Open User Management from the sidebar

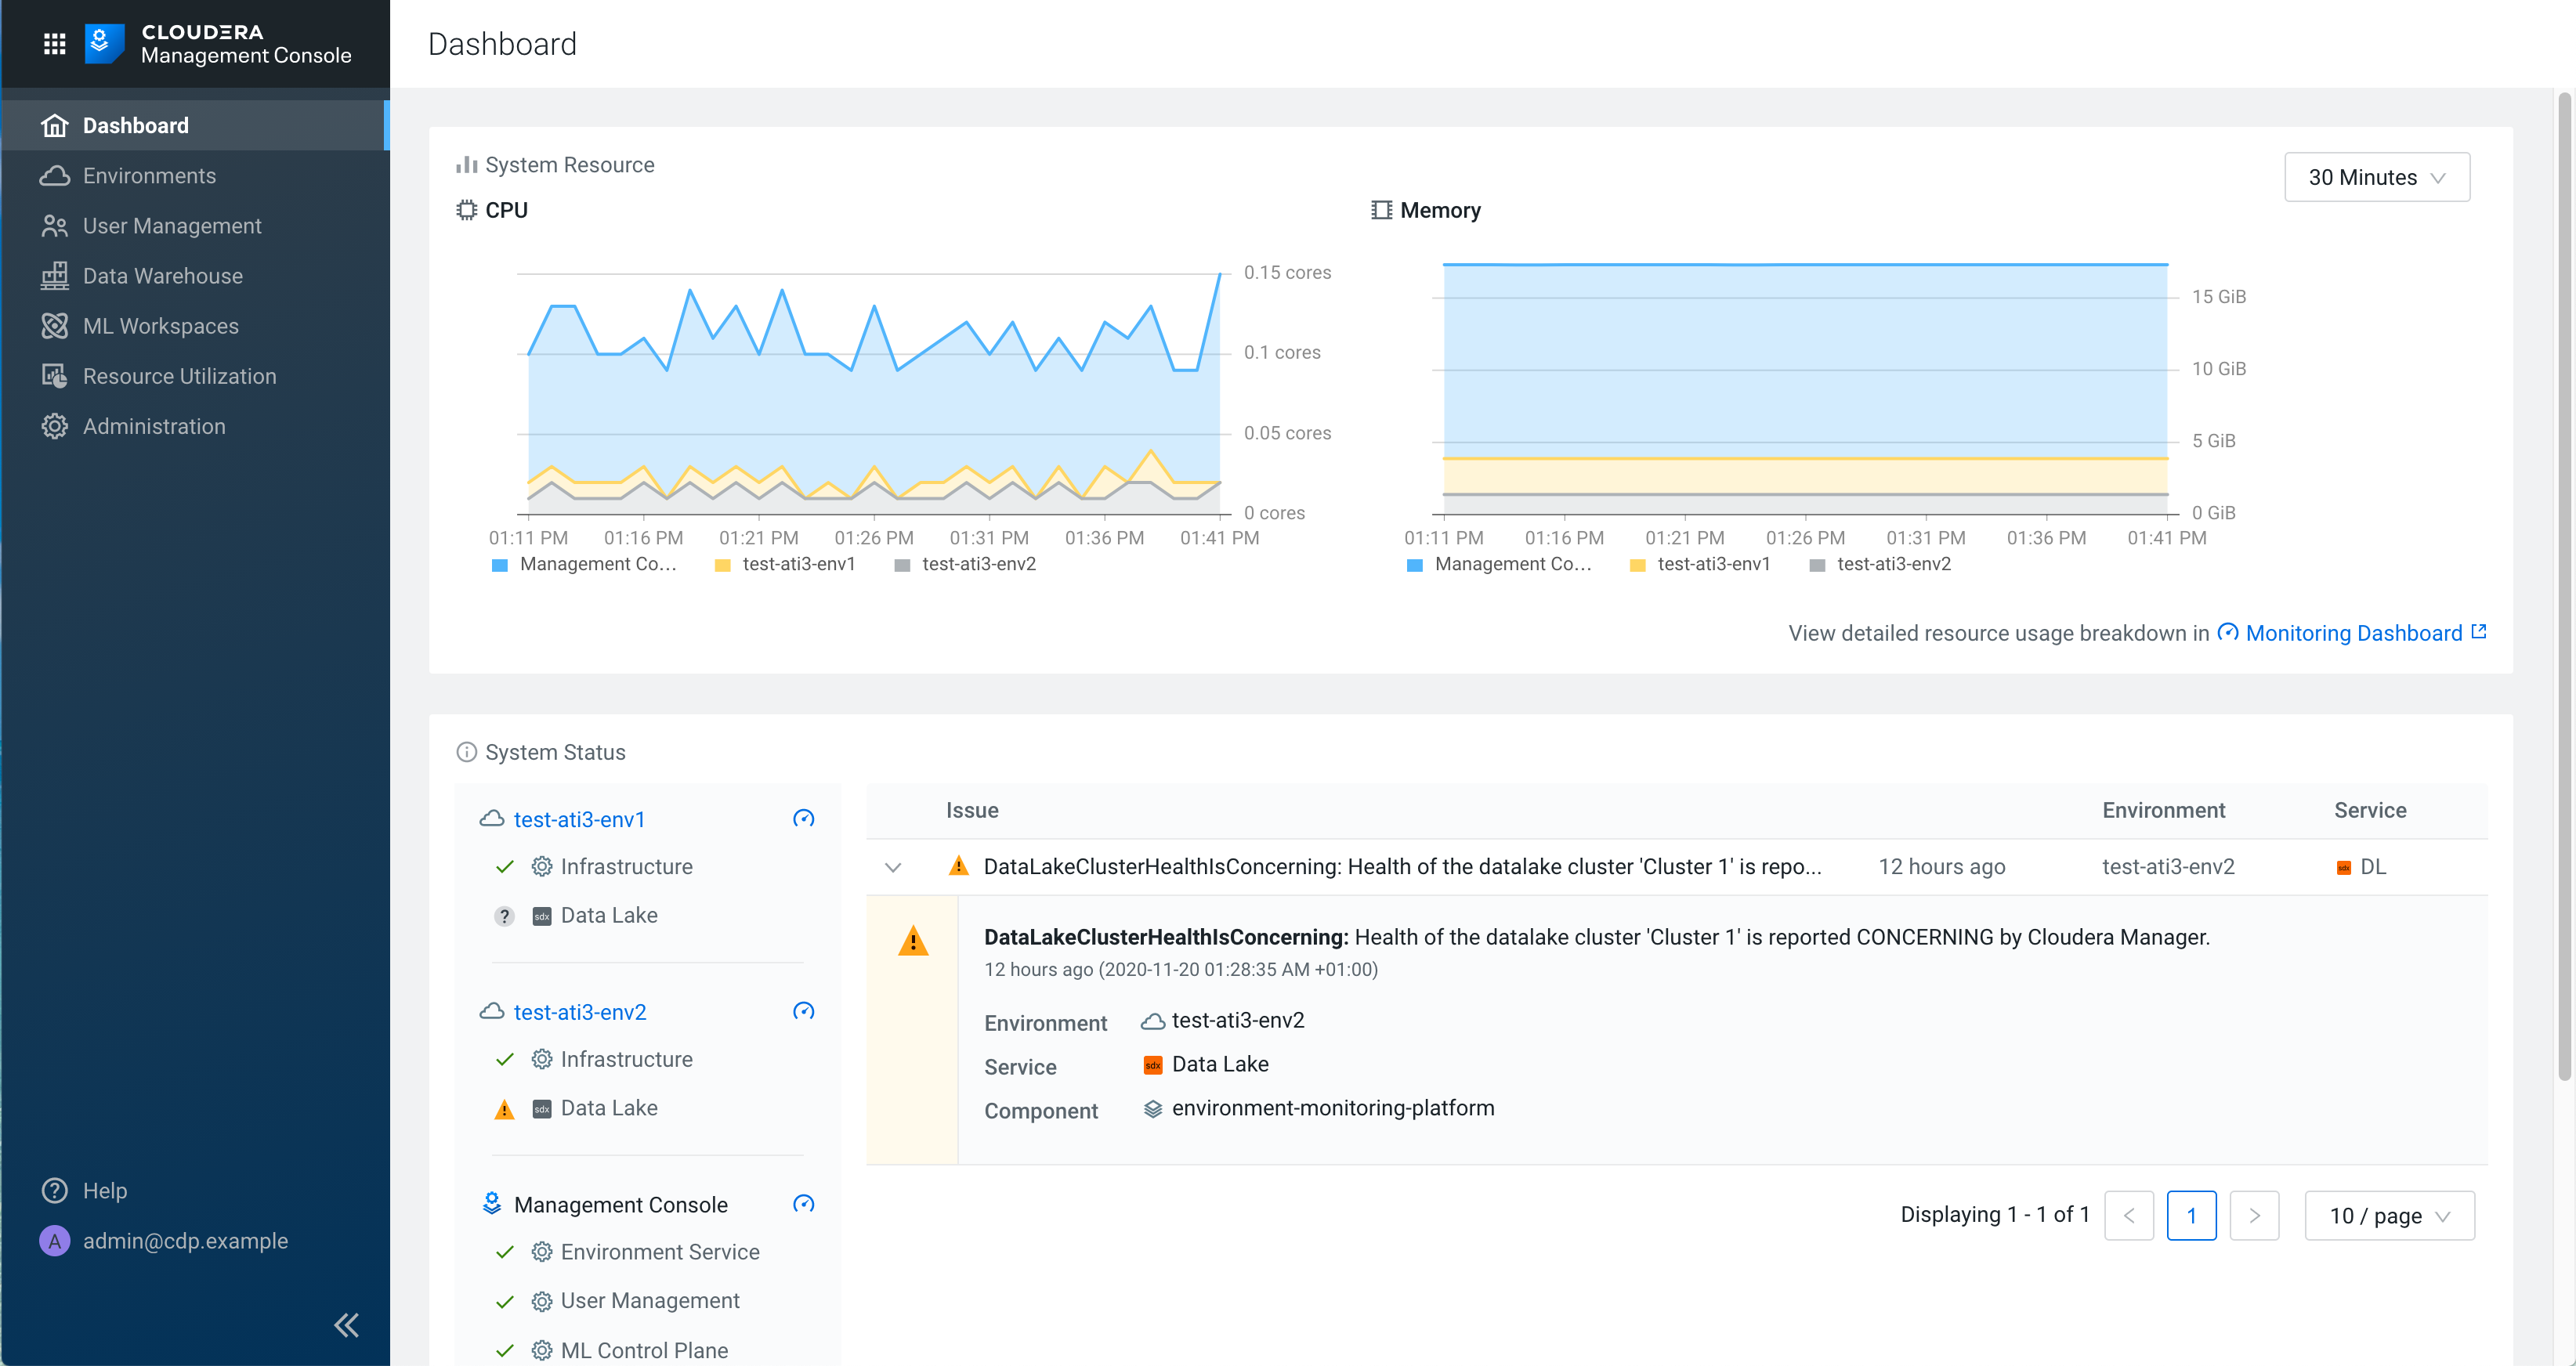[172, 225]
